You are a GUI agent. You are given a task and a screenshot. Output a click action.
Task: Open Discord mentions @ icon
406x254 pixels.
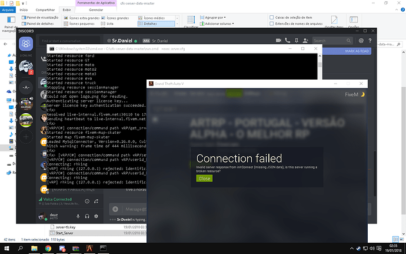361,41
